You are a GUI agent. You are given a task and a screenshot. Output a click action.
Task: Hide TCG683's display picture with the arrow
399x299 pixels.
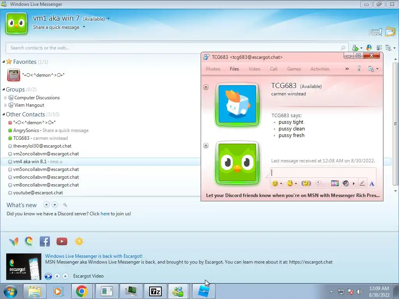coord(206,87)
